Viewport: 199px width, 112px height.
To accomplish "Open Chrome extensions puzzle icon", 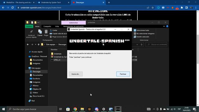I will (182, 7).
